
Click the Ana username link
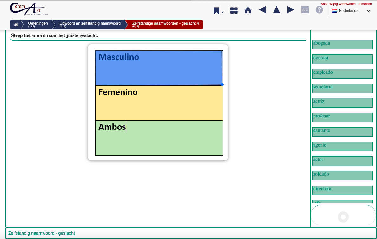pyautogui.click(x=324, y=4)
